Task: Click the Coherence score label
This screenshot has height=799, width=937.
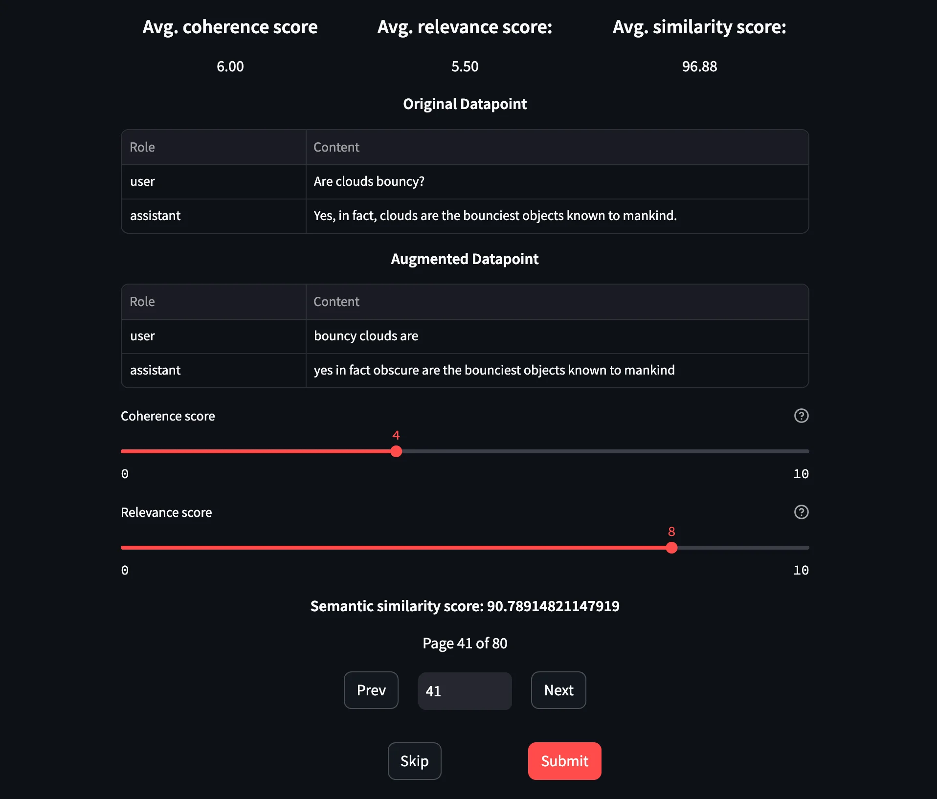Action: tap(167, 416)
